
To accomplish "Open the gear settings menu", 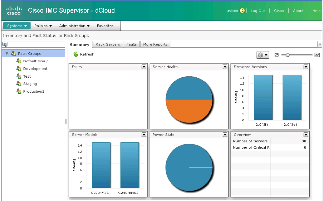I will (262, 54).
